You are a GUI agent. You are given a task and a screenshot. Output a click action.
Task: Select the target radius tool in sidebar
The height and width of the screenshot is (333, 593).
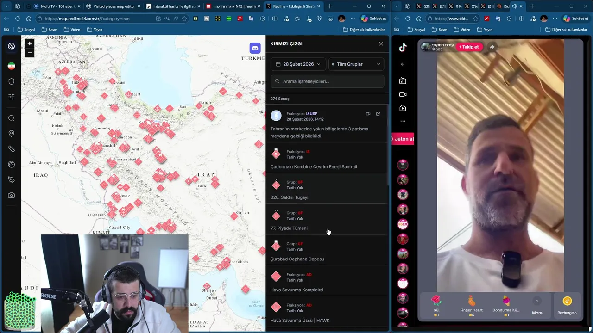11,164
